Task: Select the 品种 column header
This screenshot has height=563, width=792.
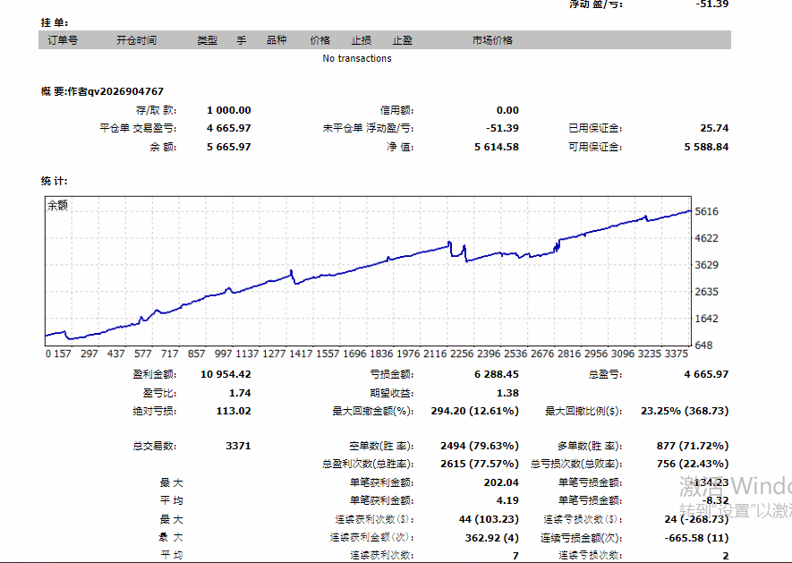Action: 277,40
